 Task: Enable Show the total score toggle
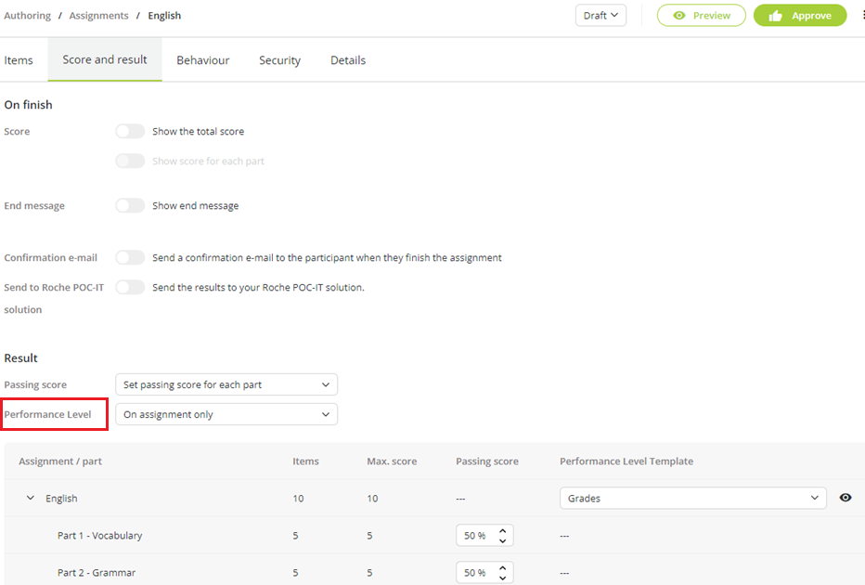[x=130, y=131]
